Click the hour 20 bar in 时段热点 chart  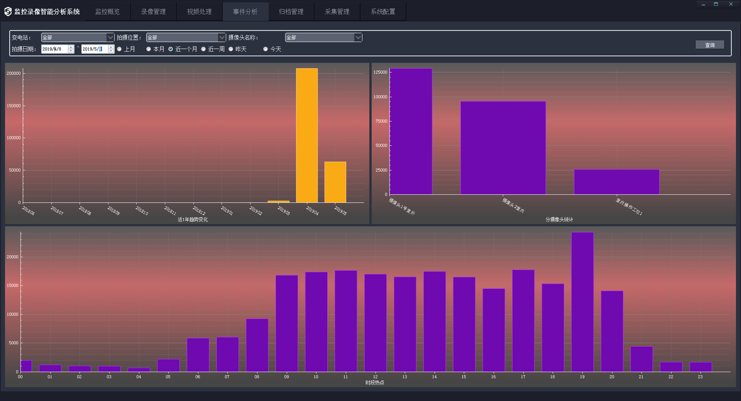[612, 331]
